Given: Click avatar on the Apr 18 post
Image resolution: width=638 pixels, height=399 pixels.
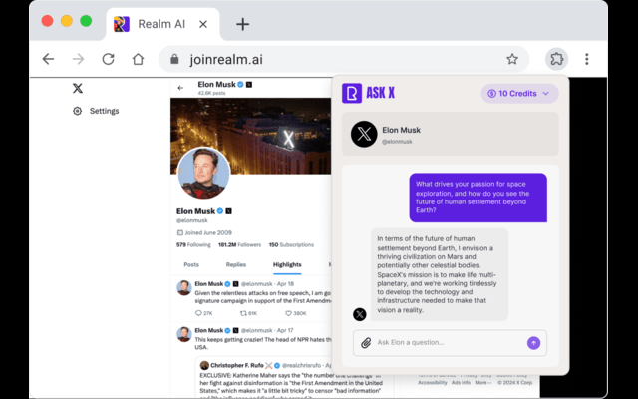Looking at the screenshot, I should pos(183,288).
